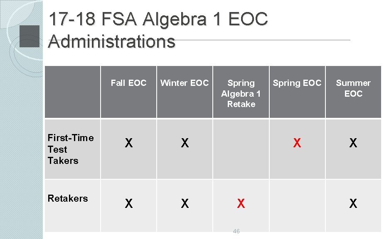Click the black X for First-Time Fall EOC

(x=129, y=143)
